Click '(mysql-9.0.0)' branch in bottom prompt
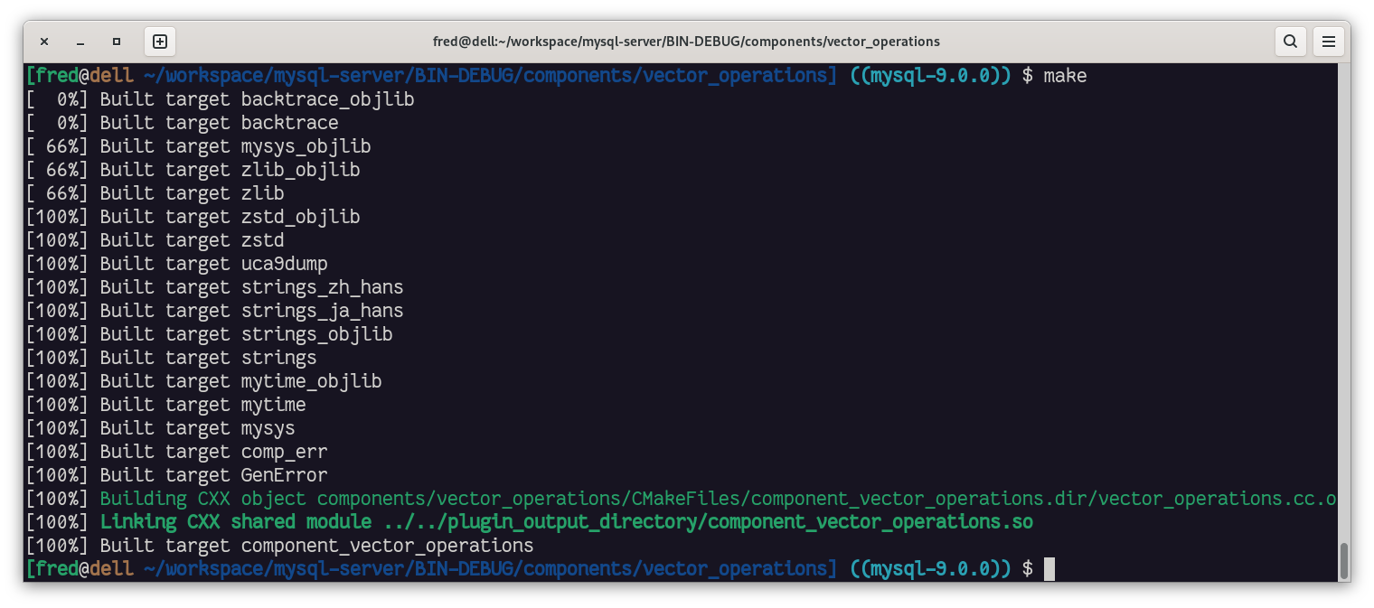This screenshot has height=608, width=1374. tap(930, 569)
